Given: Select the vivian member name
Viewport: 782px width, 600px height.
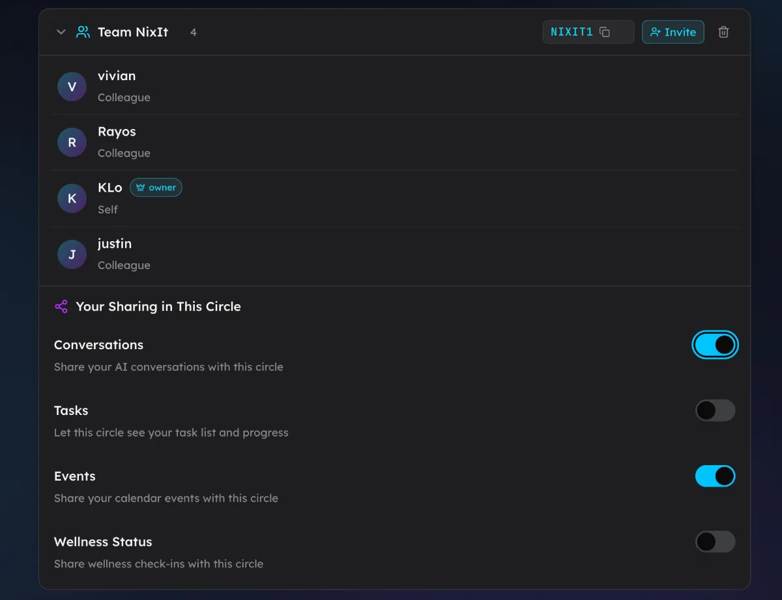Looking at the screenshot, I should 117,76.
